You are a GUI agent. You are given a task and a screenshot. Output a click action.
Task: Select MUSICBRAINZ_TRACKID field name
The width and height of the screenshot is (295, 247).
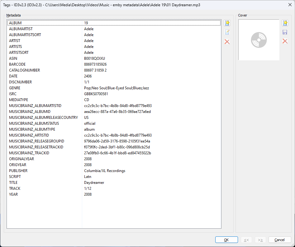click(x=29, y=153)
